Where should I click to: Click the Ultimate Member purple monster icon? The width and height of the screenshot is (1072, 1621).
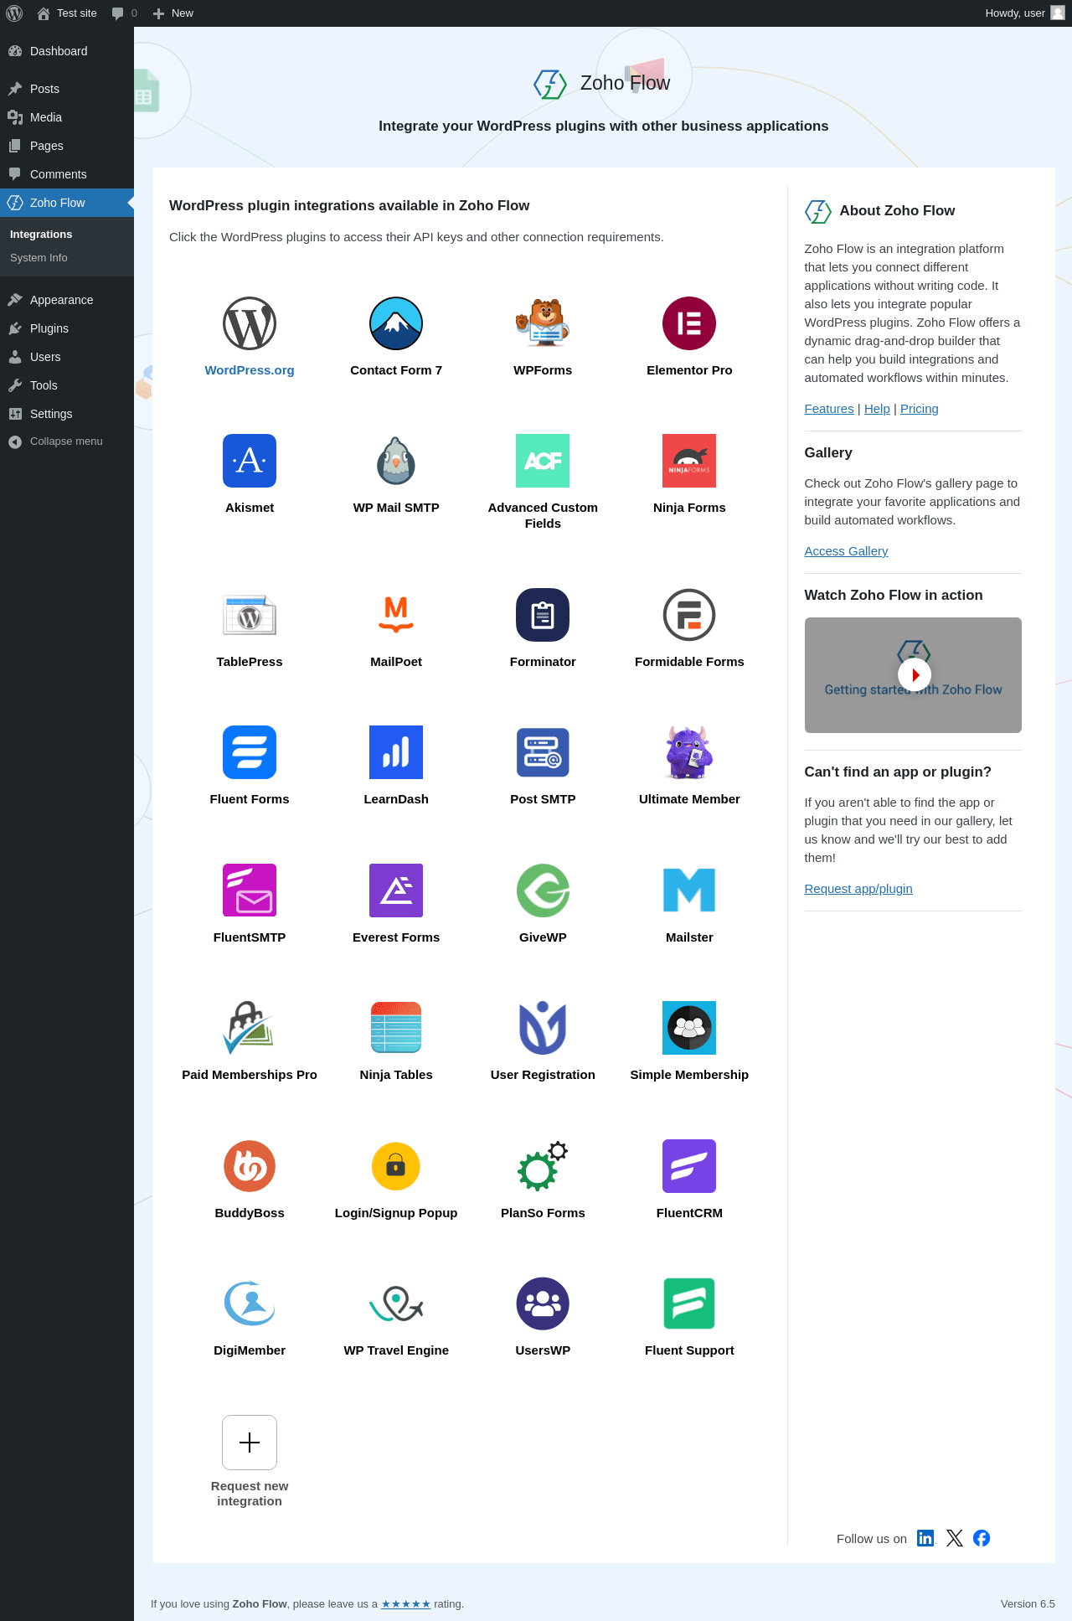click(x=689, y=752)
